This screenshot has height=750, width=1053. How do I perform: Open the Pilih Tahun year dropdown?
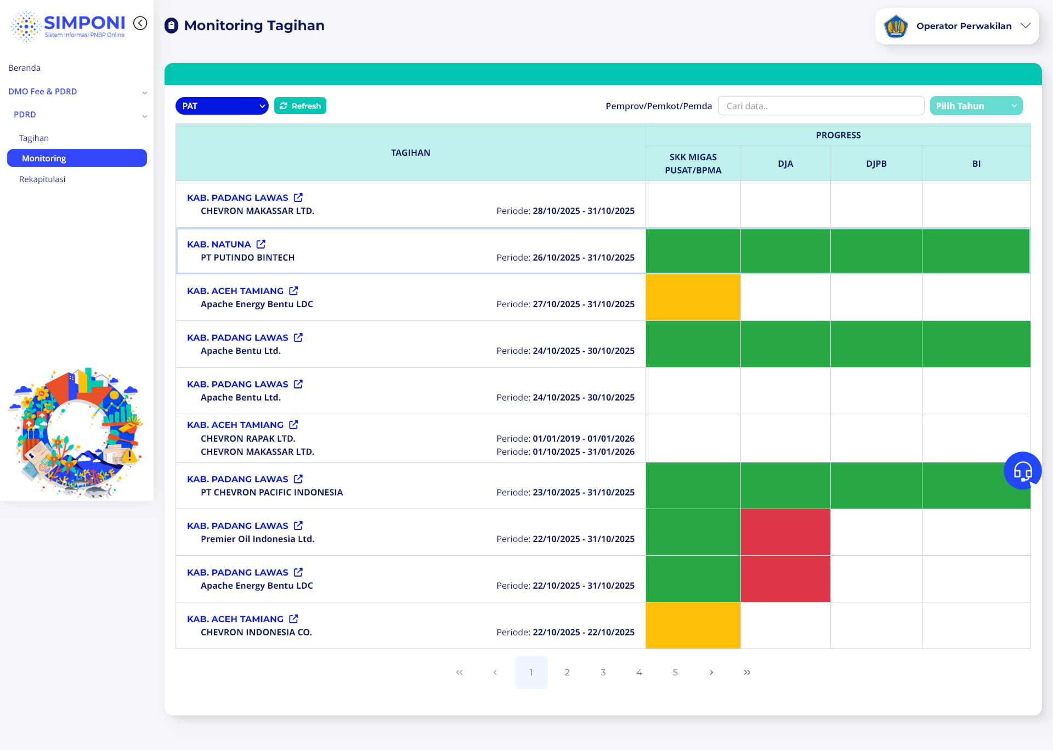[976, 106]
